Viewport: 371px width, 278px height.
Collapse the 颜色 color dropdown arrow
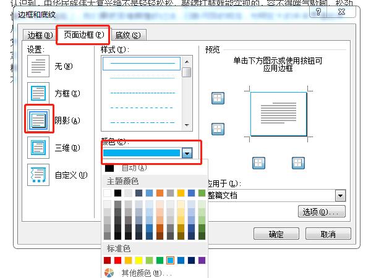point(187,153)
